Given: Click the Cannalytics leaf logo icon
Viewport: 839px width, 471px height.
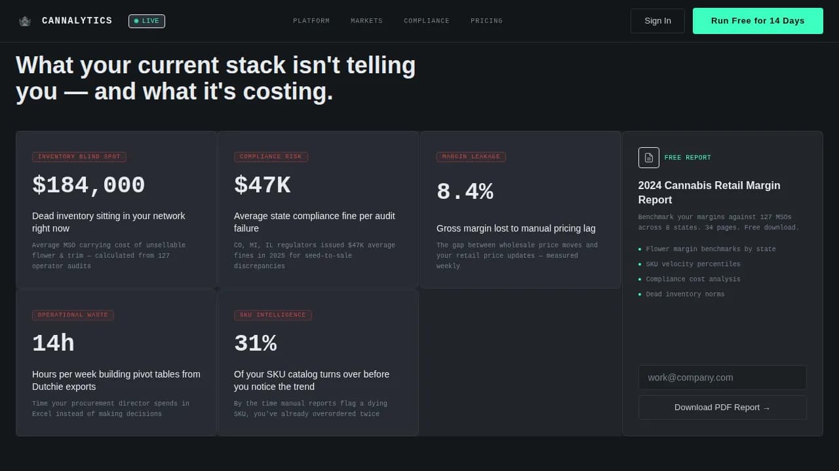Looking at the screenshot, I should tap(25, 21).
